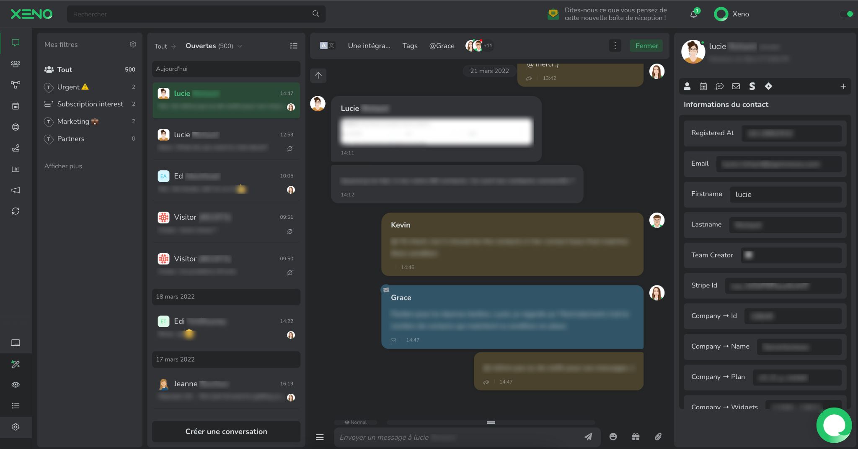View statistics via the bar chart sidebar icon

(16, 169)
